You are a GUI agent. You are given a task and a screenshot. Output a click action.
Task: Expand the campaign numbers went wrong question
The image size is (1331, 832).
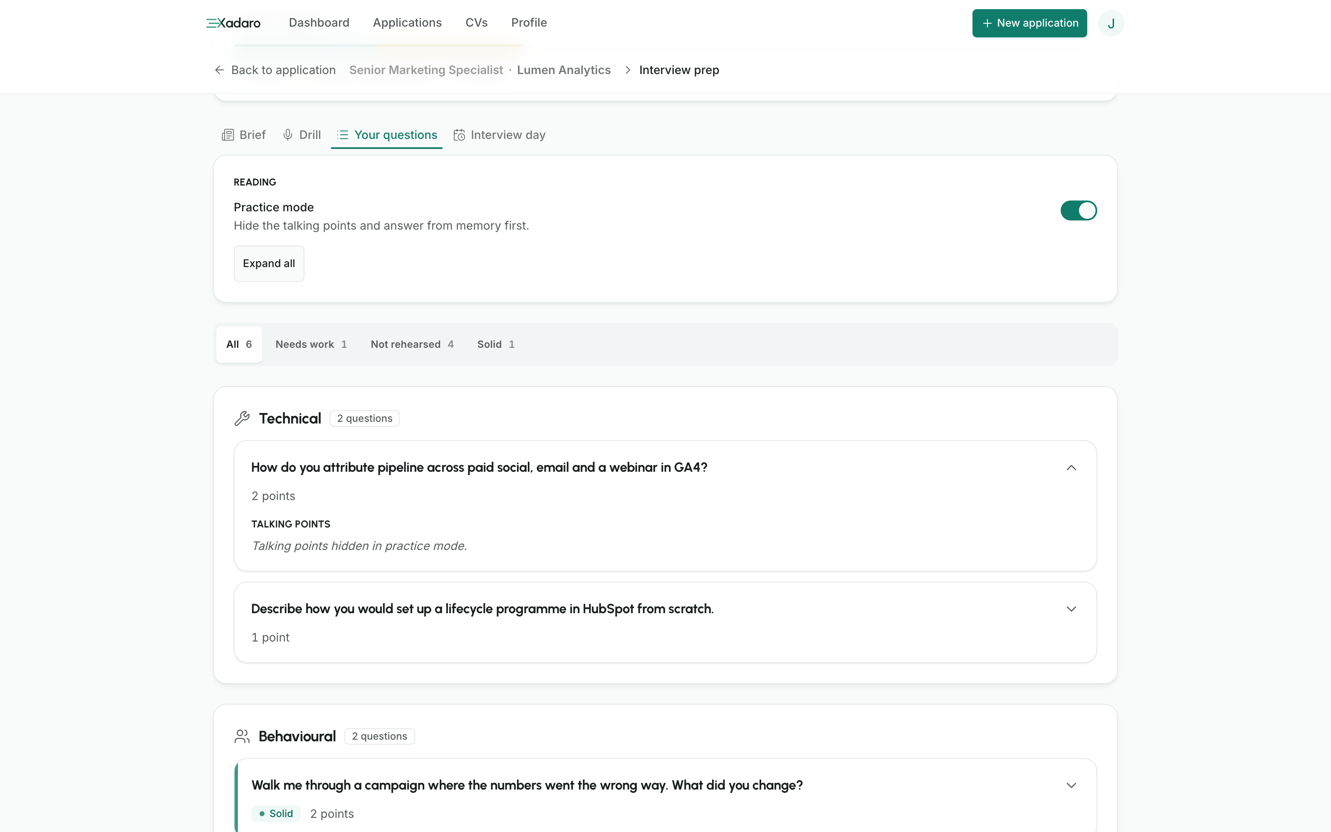click(x=1071, y=785)
